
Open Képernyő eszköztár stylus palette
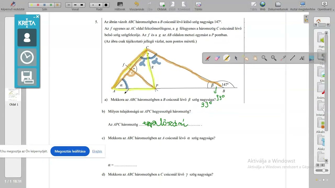13,6
